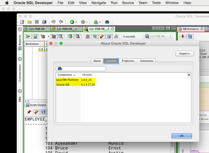Switch to the Extensions tab

[147, 61]
